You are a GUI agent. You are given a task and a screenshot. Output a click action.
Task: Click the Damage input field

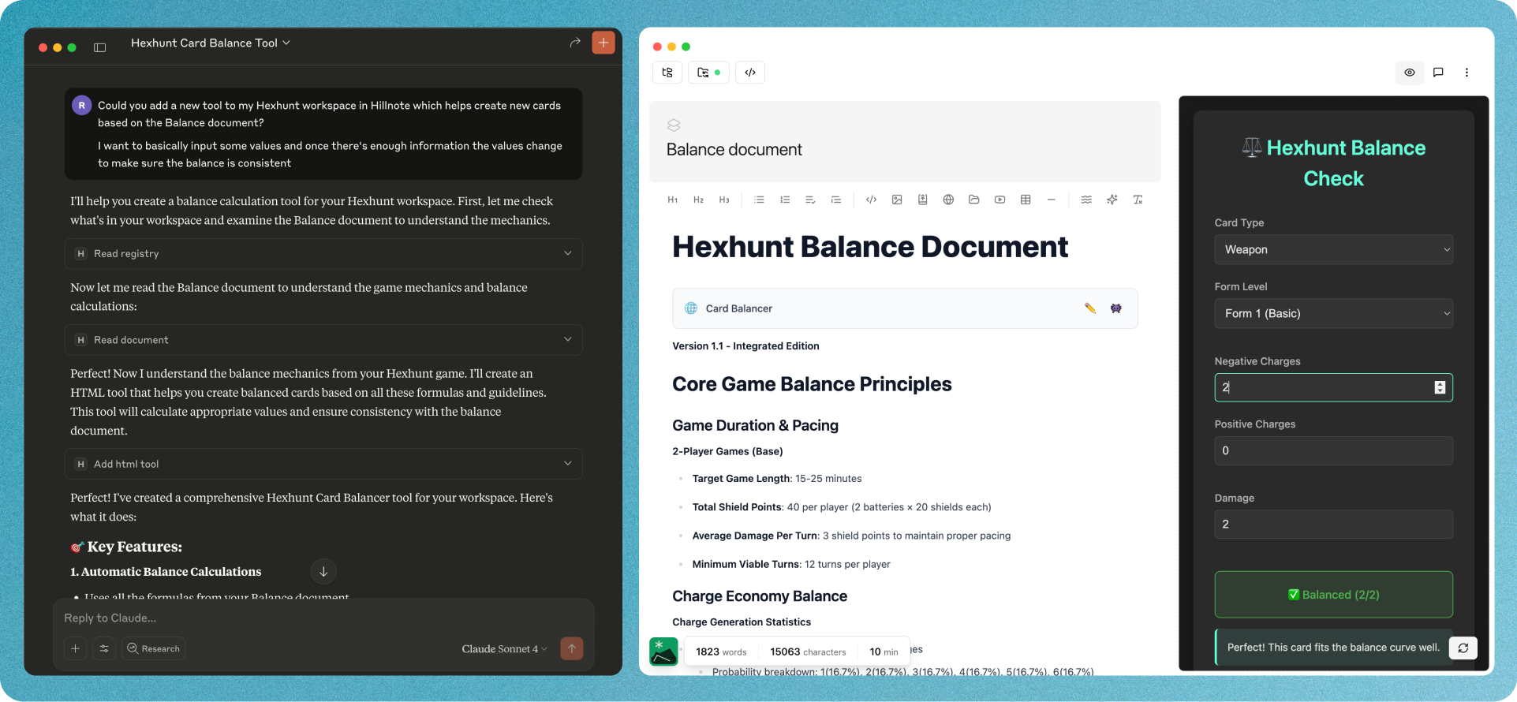(1333, 524)
